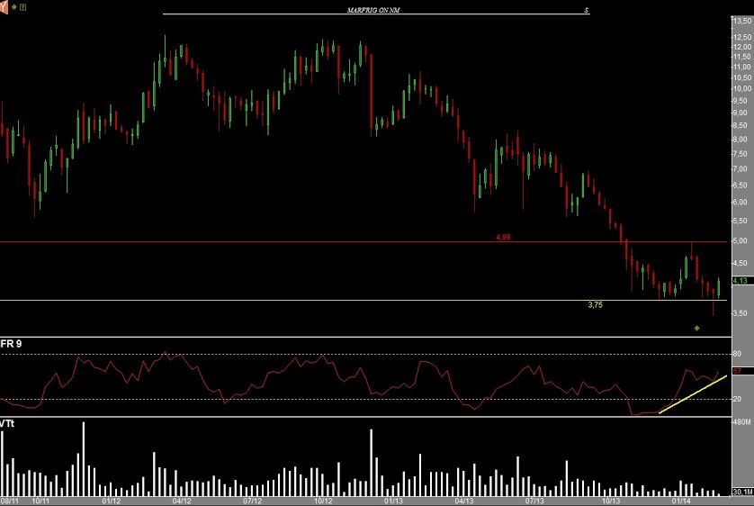
Task: Select the MARFRIG ON NM chart title
Action: tap(376, 11)
